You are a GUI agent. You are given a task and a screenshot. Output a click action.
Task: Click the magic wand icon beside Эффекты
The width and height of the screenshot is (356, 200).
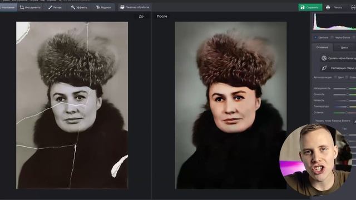click(73, 7)
